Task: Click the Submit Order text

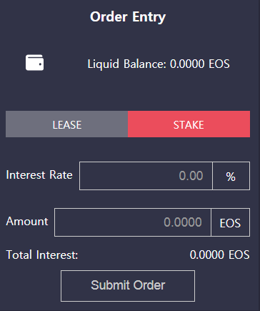Action: [x=128, y=285]
